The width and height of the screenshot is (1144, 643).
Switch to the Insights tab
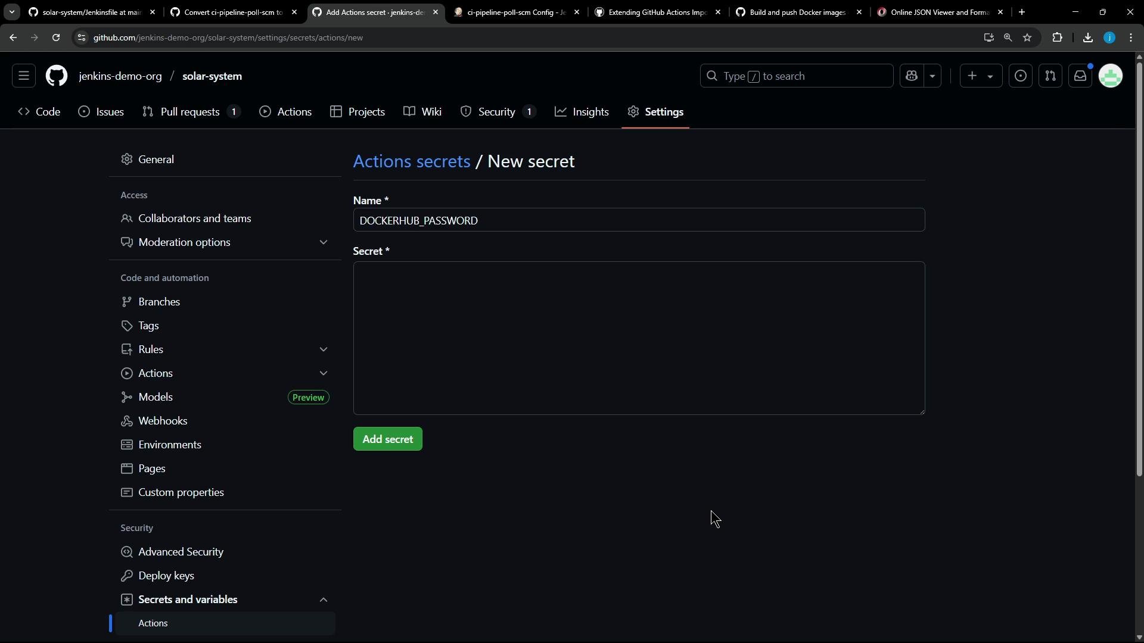(x=582, y=112)
